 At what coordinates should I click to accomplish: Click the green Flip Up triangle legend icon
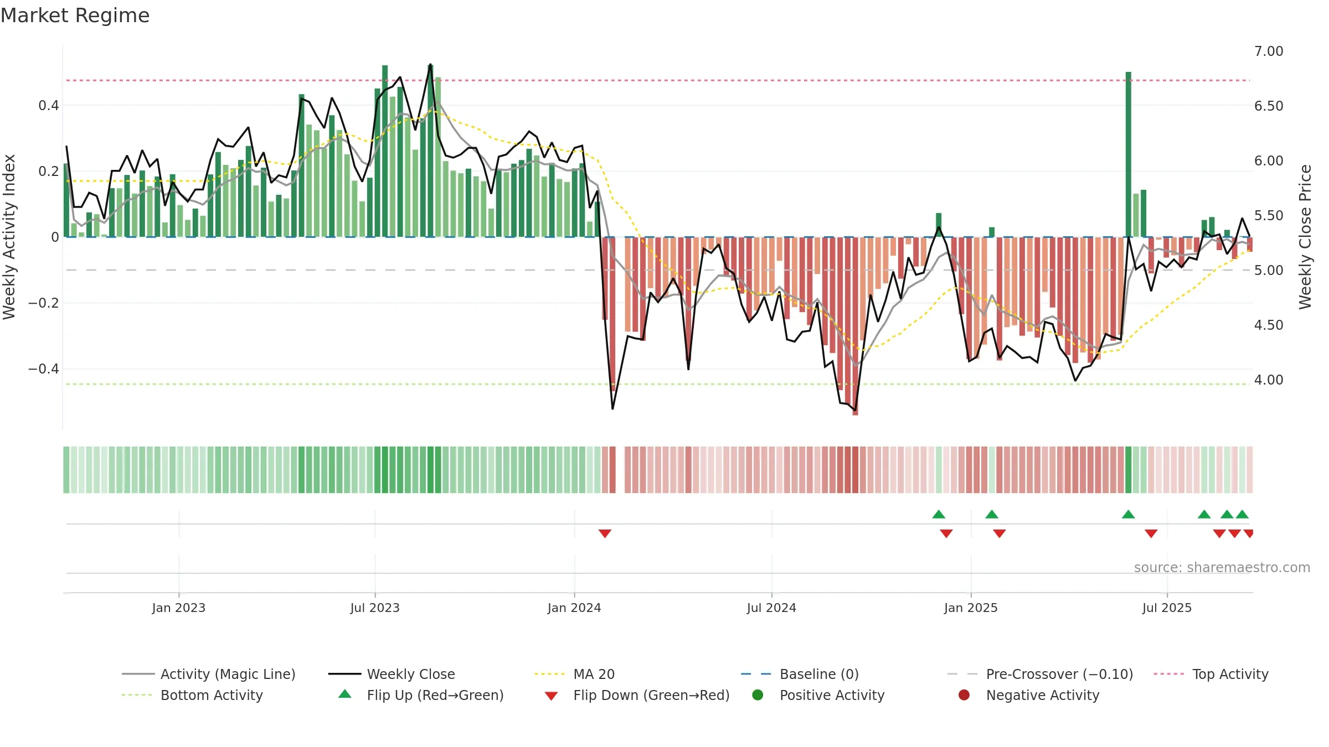pyautogui.click(x=345, y=694)
